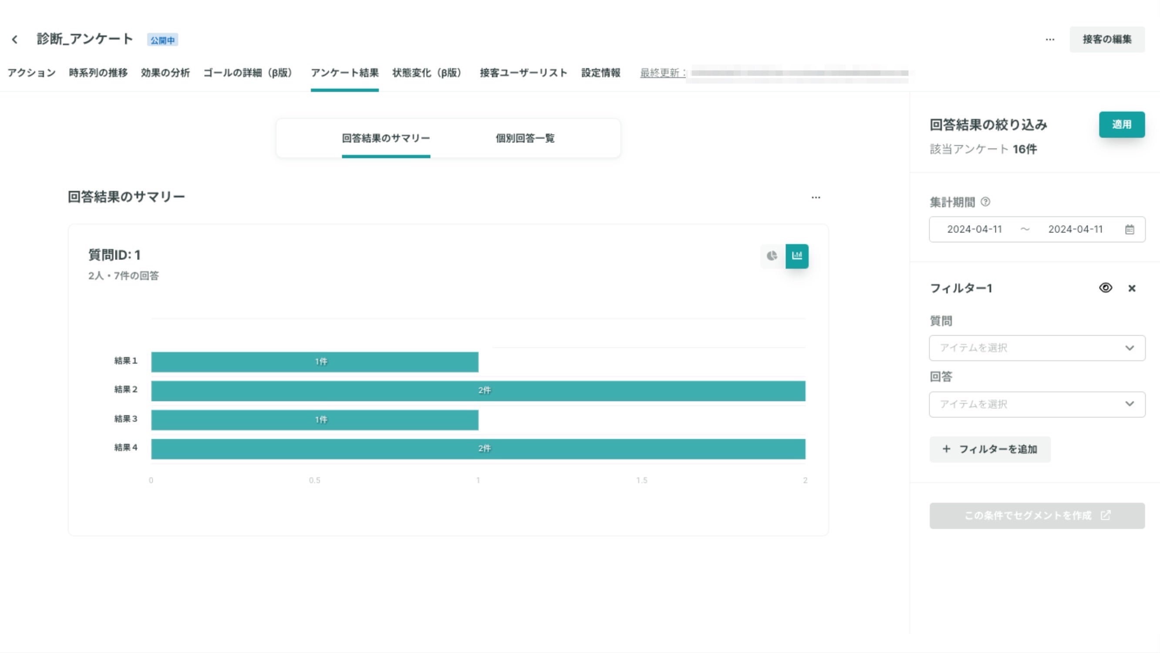Viewport: 1160px width, 653px height.
Task: Open the ゴールの詳細（β版） tab
Action: (x=250, y=73)
